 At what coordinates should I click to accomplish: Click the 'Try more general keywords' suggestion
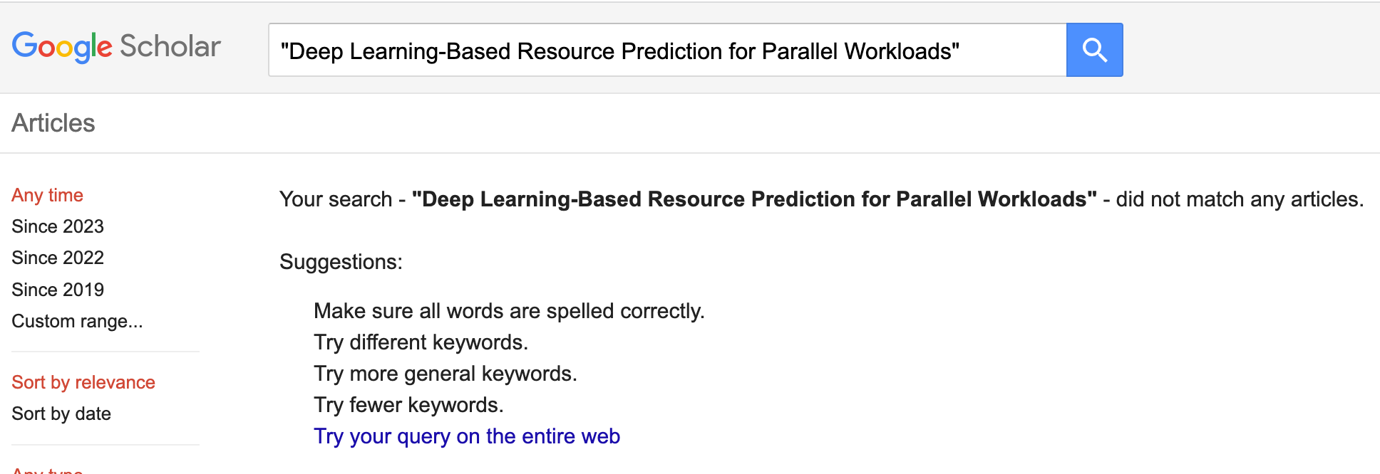pos(446,374)
